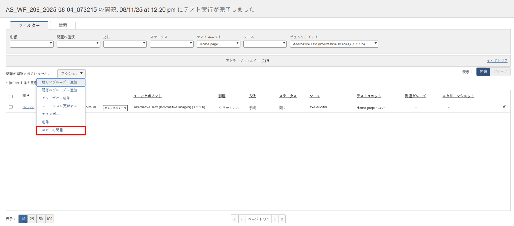
Task: Select エクスポート in the action menu
Action: pos(52,114)
